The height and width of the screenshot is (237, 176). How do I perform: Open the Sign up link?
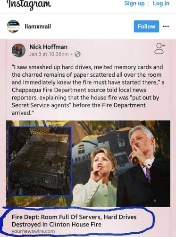pyautogui.click(x=134, y=3)
